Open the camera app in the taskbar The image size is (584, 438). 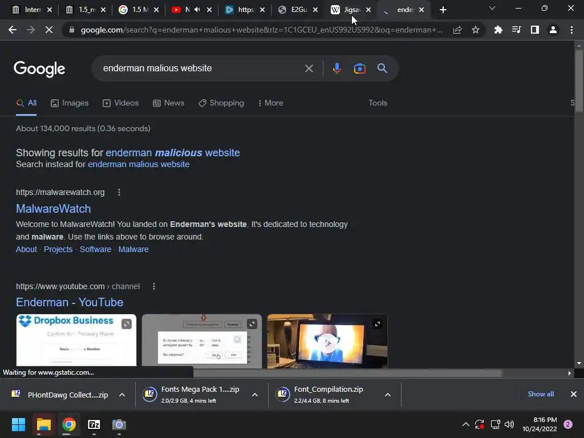coord(119,424)
